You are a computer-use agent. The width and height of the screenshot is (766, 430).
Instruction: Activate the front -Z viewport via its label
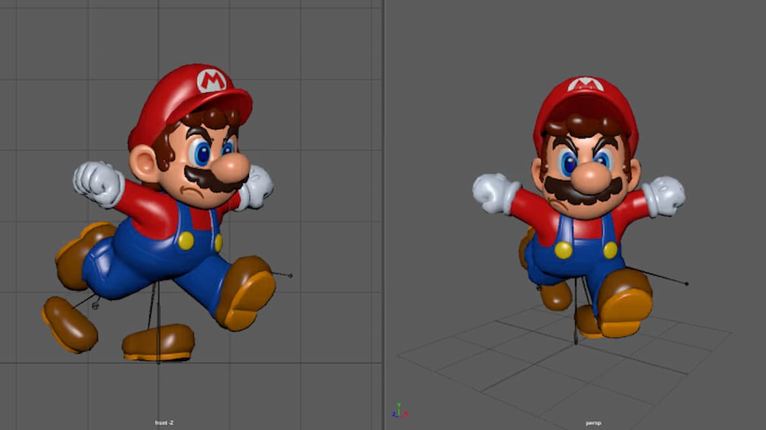tap(162, 421)
